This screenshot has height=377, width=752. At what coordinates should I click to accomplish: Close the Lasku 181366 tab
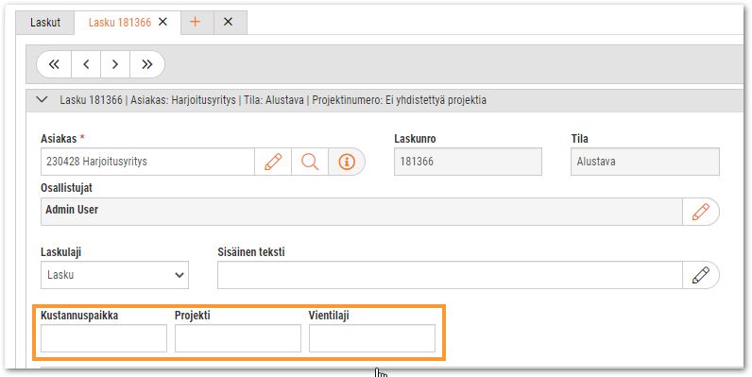(163, 22)
